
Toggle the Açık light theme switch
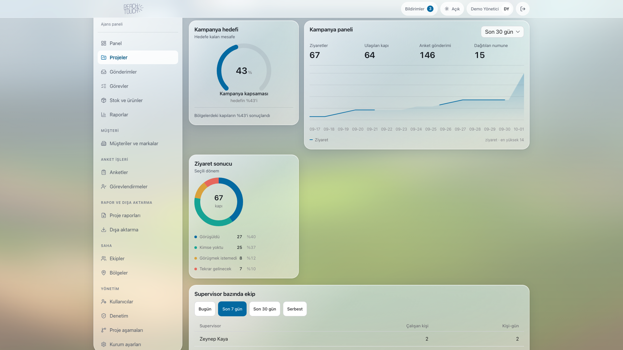[x=452, y=9]
